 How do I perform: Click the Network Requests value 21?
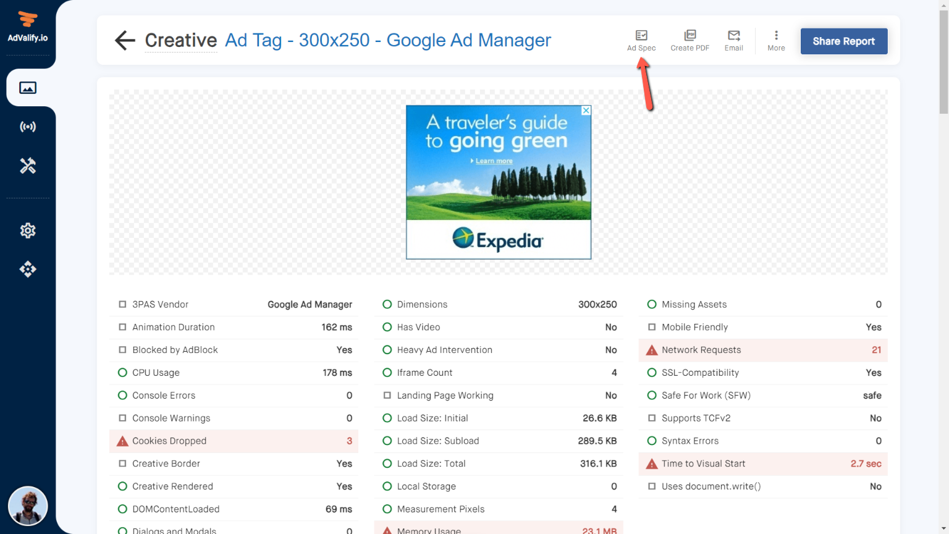pos(876,350)
